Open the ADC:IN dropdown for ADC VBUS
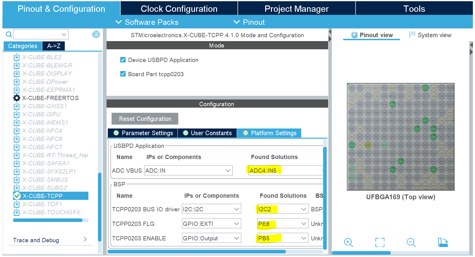 [x=188, y=171]
